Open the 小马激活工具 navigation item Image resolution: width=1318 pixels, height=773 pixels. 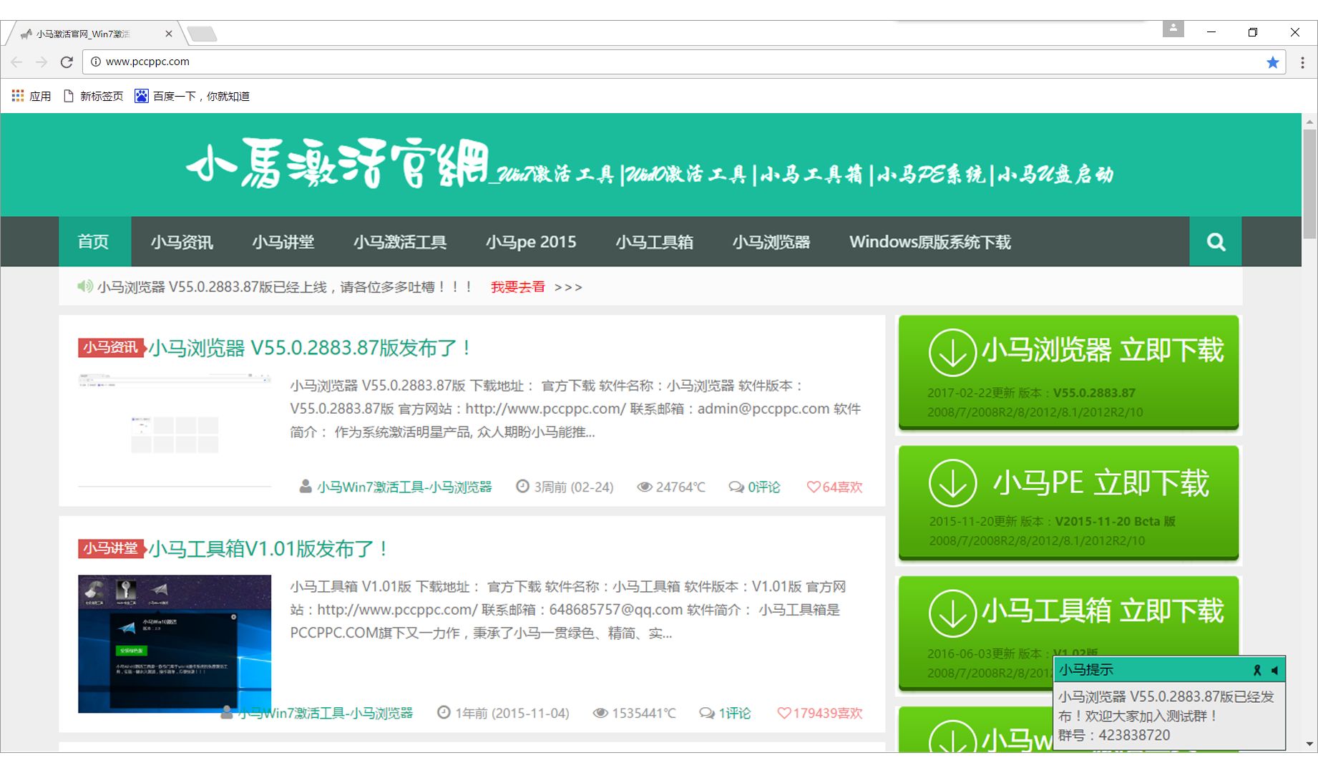[x=400, y=242]
